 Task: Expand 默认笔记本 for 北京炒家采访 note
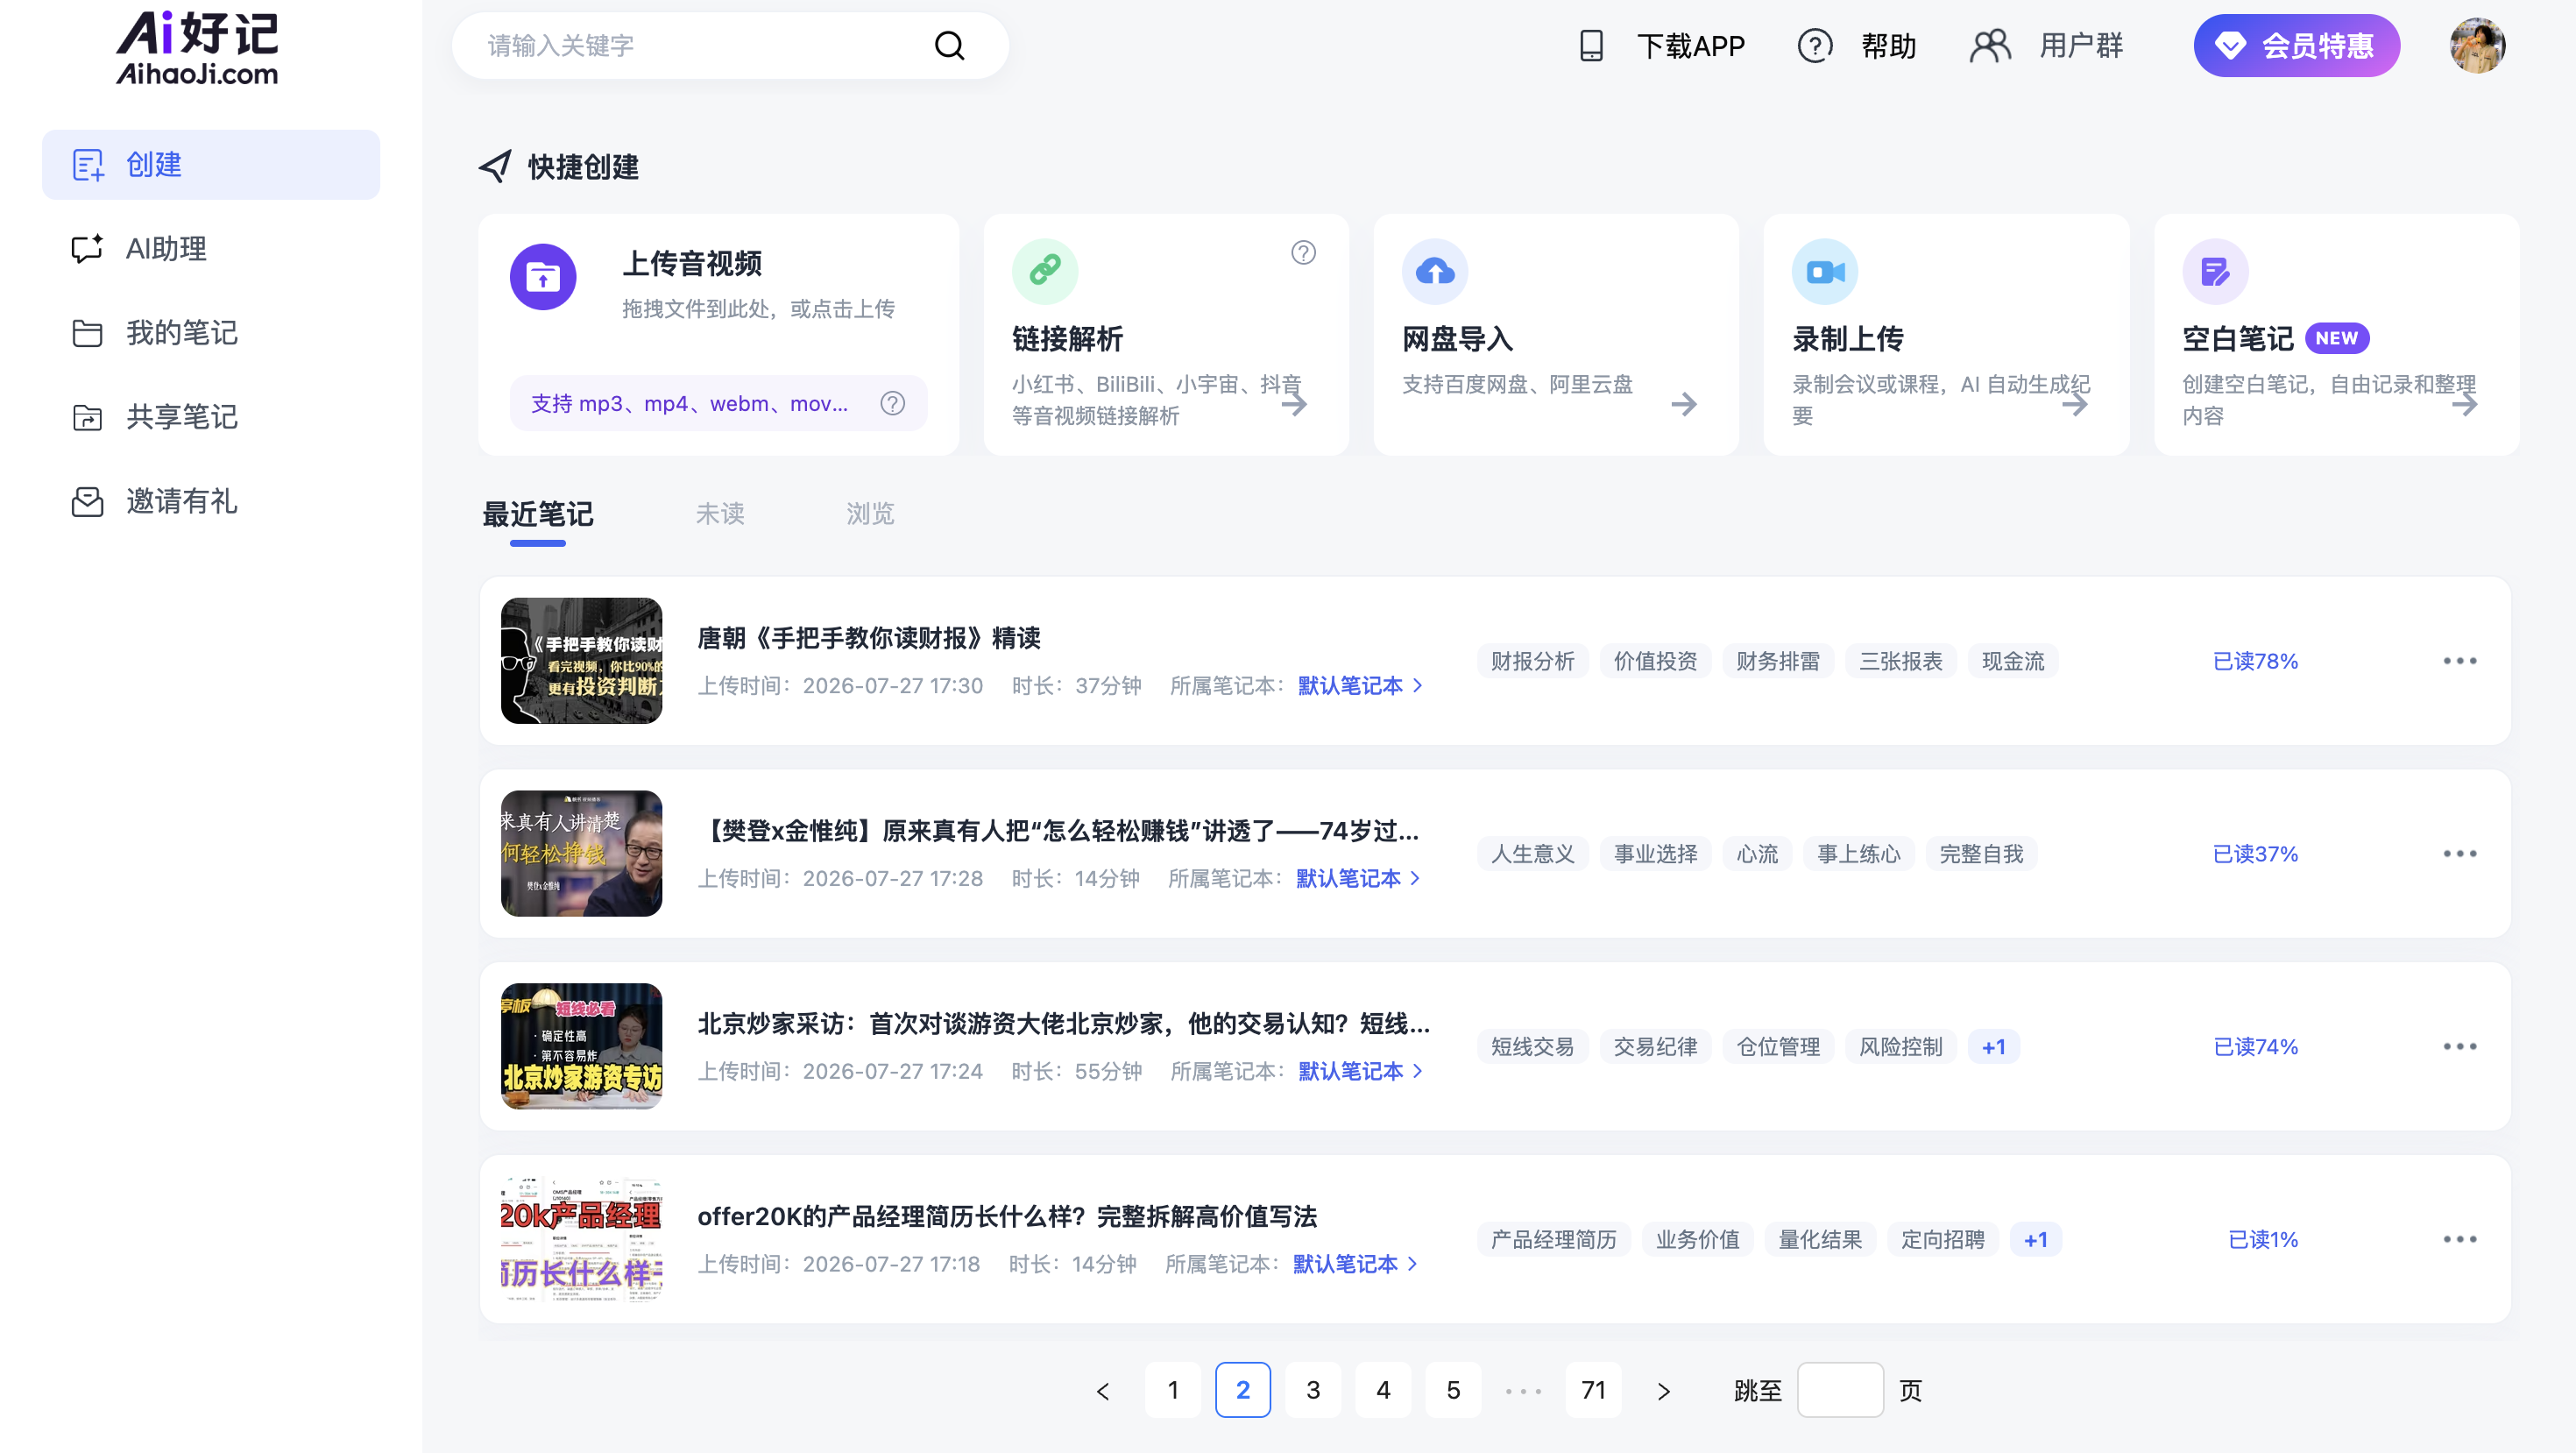1360,1072
